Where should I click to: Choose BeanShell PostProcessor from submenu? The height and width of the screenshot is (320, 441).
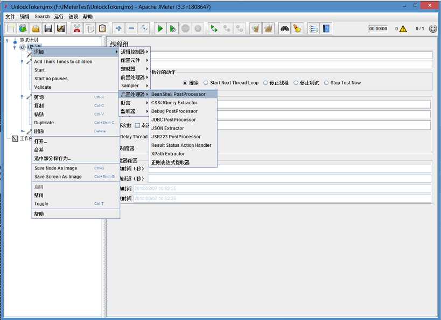tap(183, 94)
